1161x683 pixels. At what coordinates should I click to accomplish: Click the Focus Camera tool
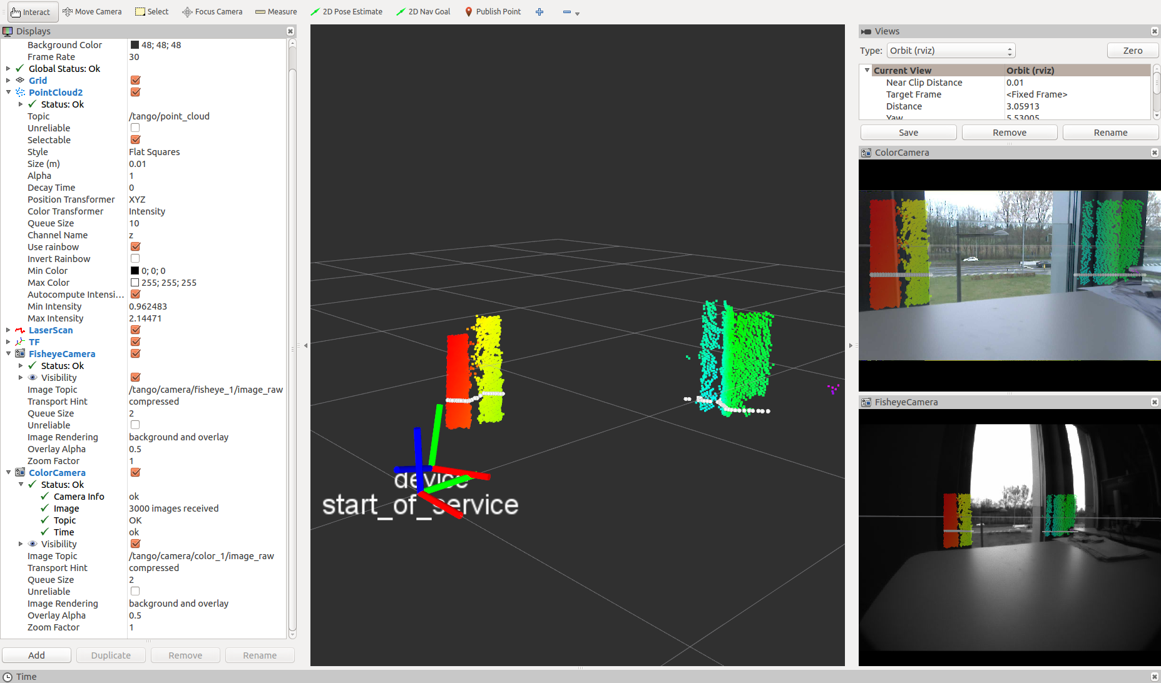(212, 11)
